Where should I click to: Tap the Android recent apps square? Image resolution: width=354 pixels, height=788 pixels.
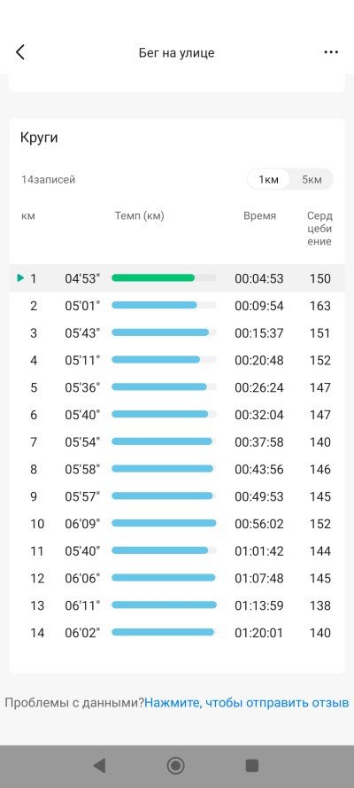coord(251,765)
